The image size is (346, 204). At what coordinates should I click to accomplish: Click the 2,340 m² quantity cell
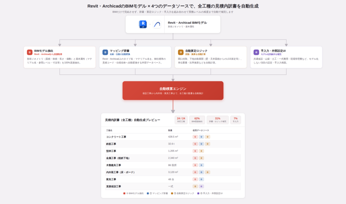coord(173,158)
